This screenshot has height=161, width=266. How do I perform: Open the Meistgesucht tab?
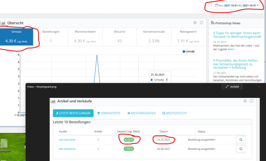coord(175,113)
